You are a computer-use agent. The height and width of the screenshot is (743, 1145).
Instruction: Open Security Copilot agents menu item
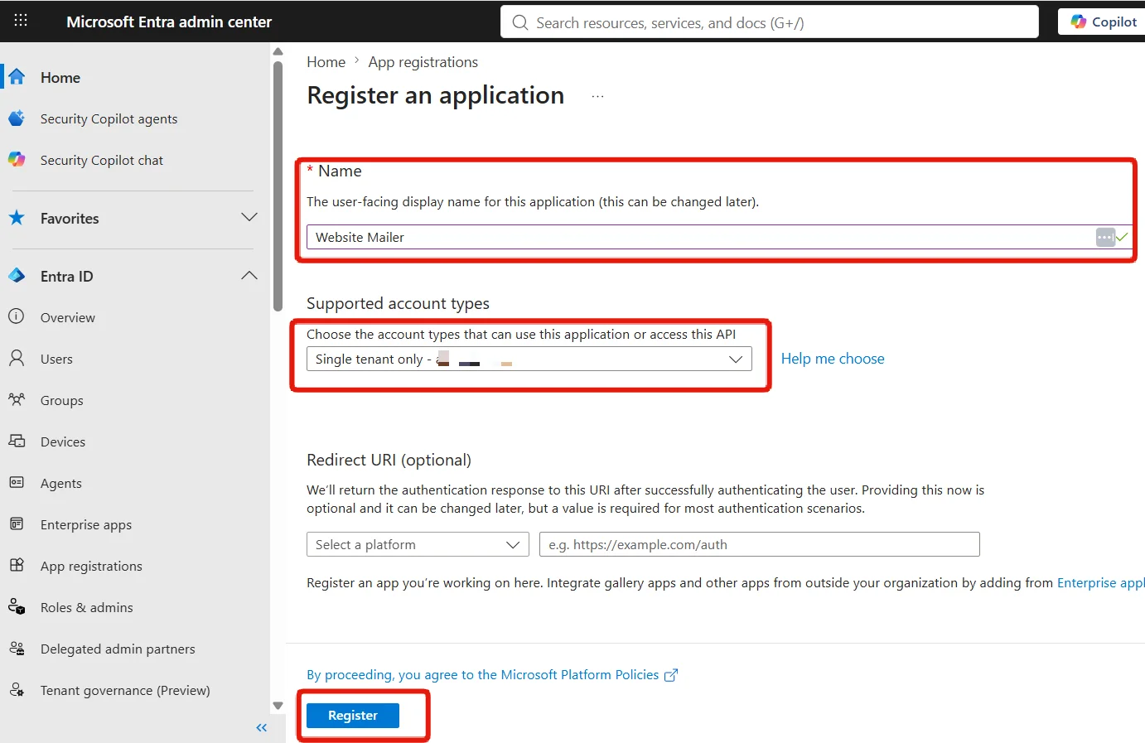point(109,118)
